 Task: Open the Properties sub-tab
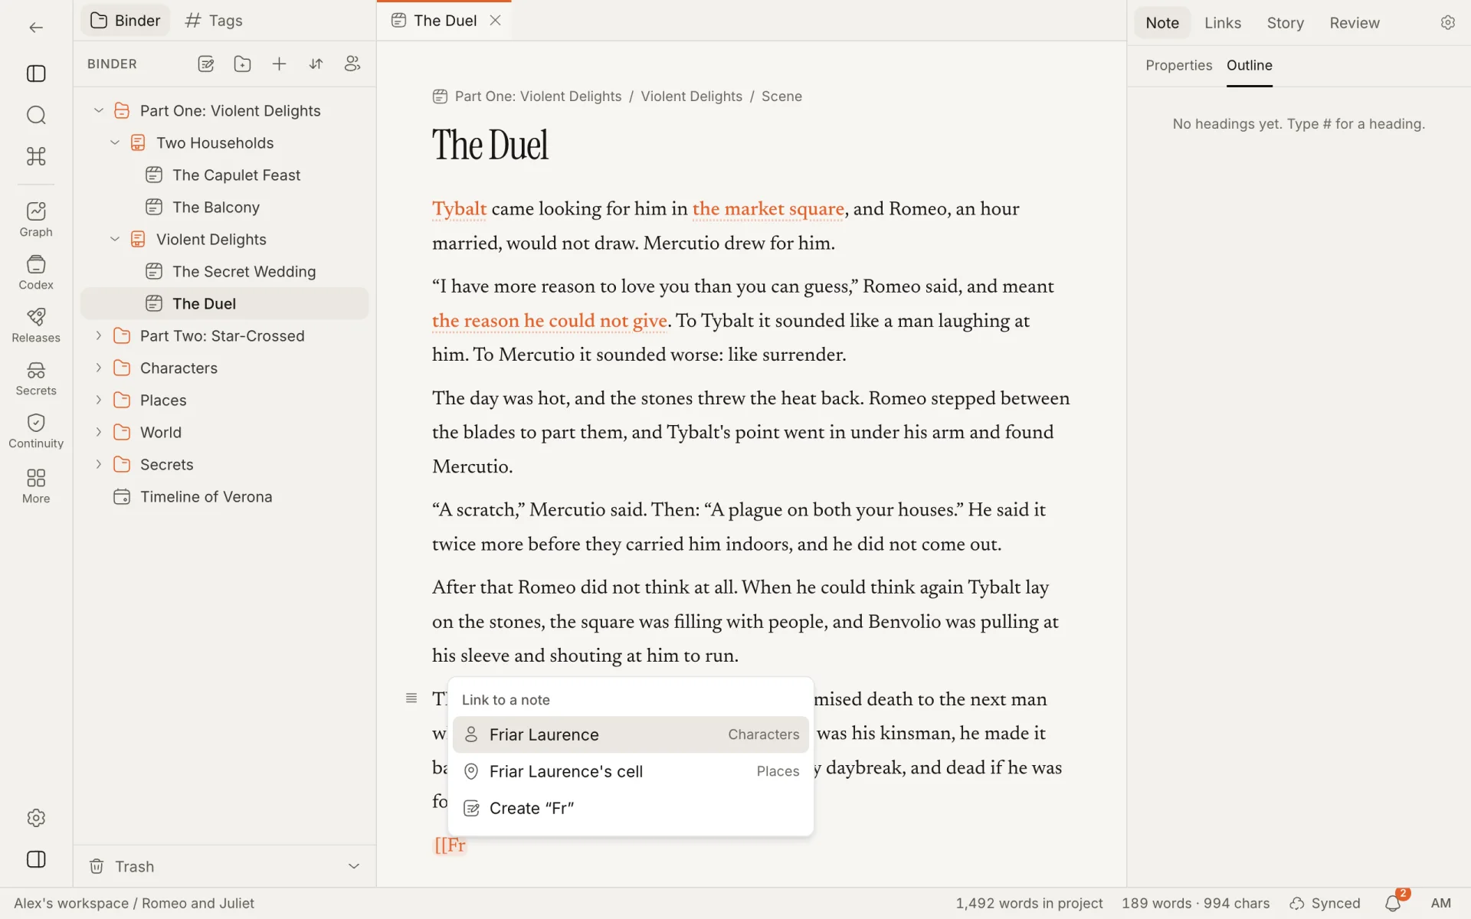pos(1178,65)
